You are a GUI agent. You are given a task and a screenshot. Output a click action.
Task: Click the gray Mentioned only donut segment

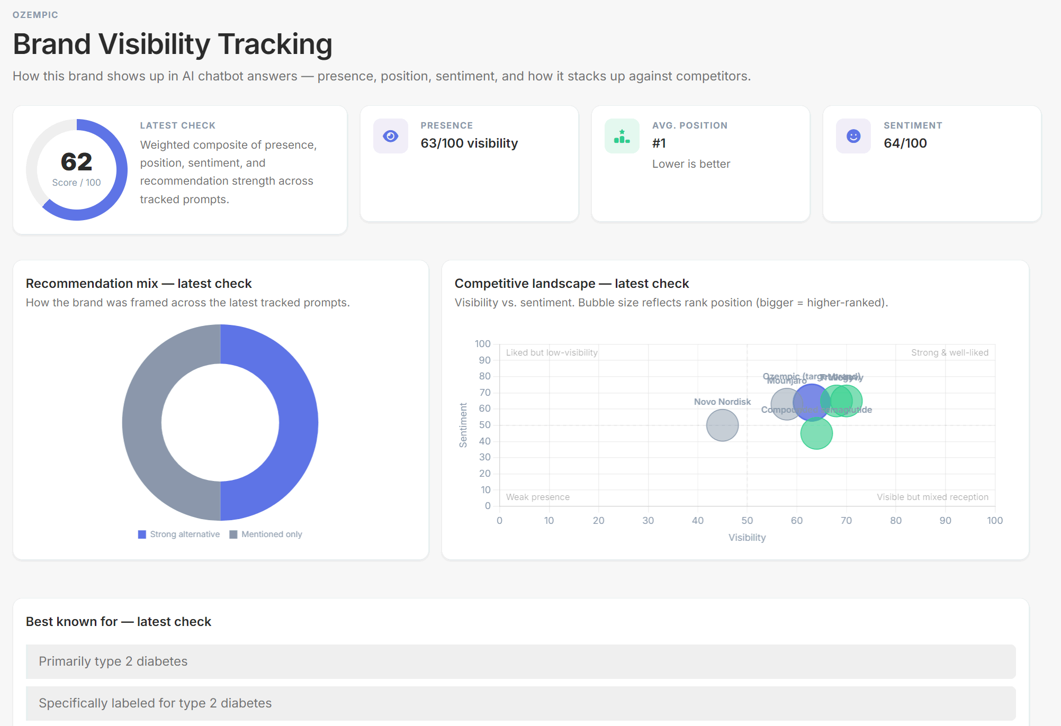pos(142,422)
